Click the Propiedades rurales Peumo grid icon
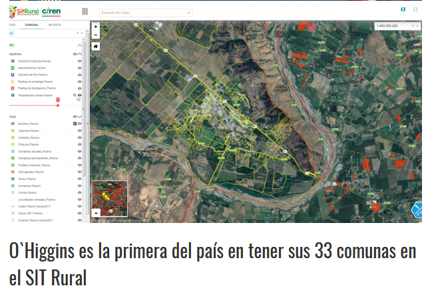The width and height of the screenshot is (428, 294). [13, 96]
